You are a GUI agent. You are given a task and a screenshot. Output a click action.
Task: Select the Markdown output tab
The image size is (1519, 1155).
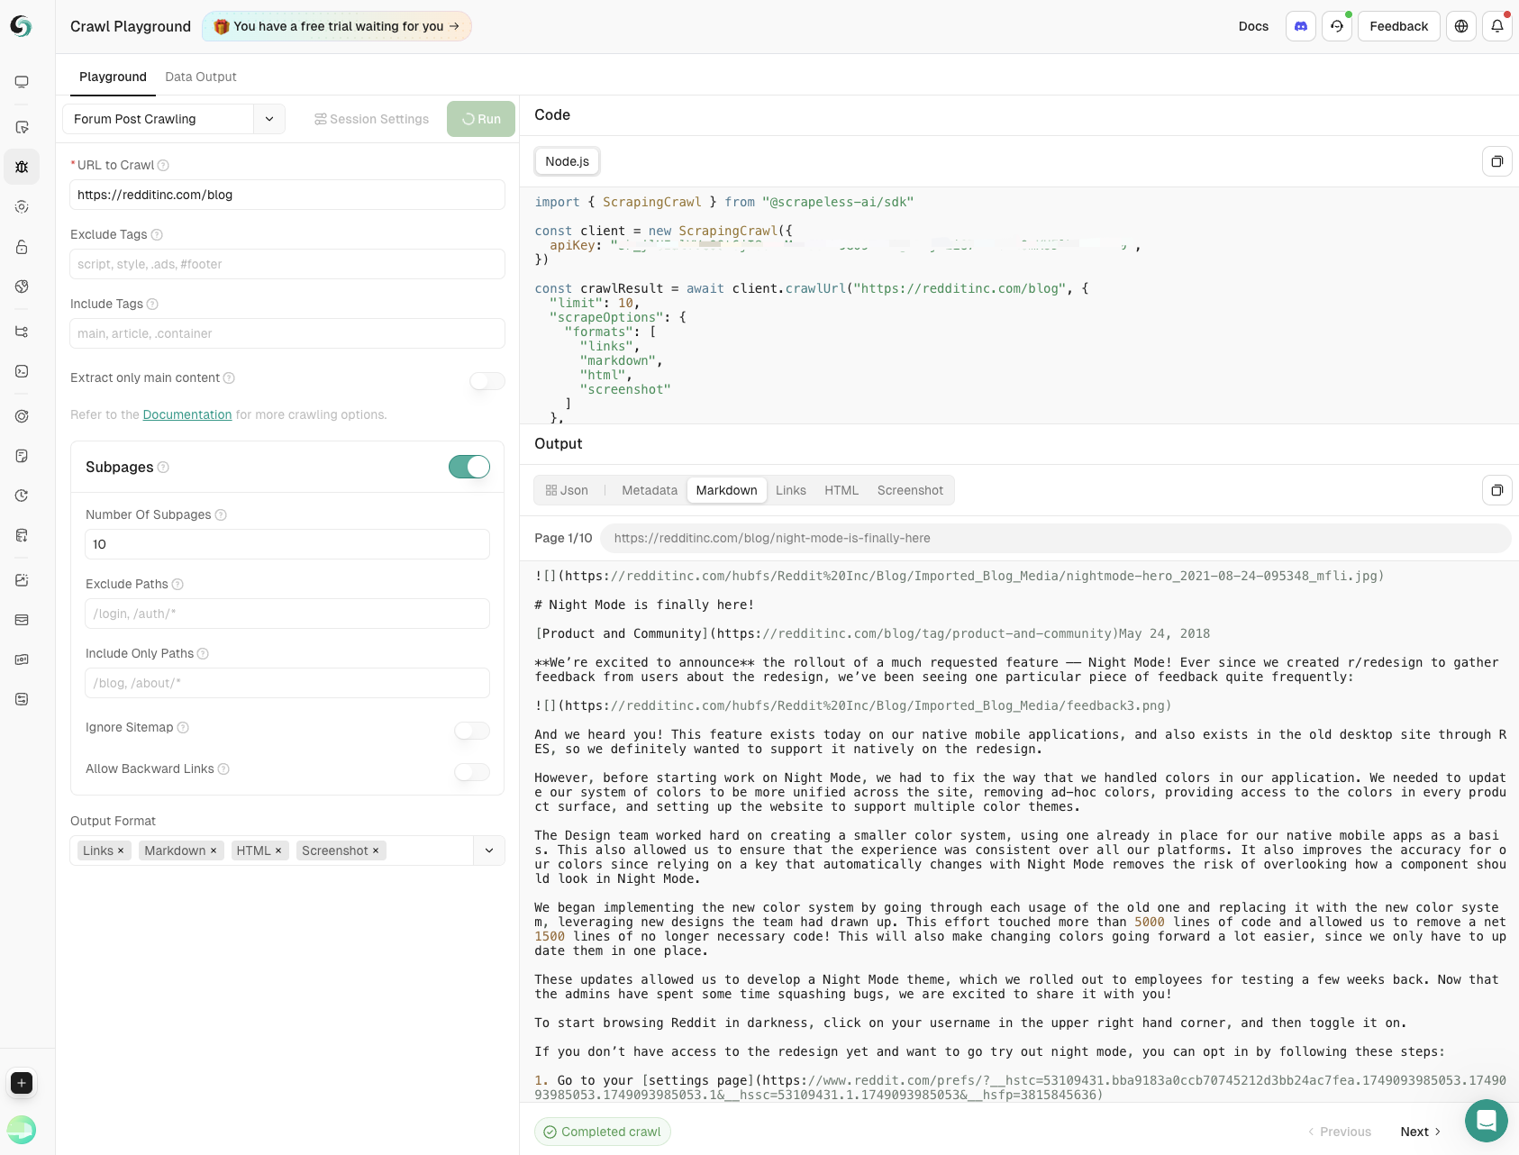tap(727, 490)
